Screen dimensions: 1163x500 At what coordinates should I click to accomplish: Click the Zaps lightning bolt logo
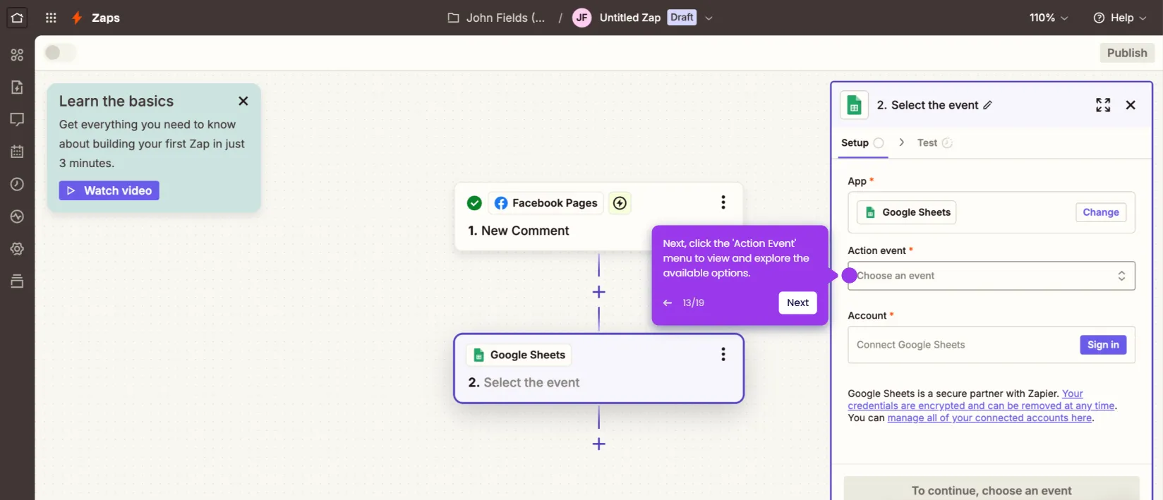coord(77,18)
